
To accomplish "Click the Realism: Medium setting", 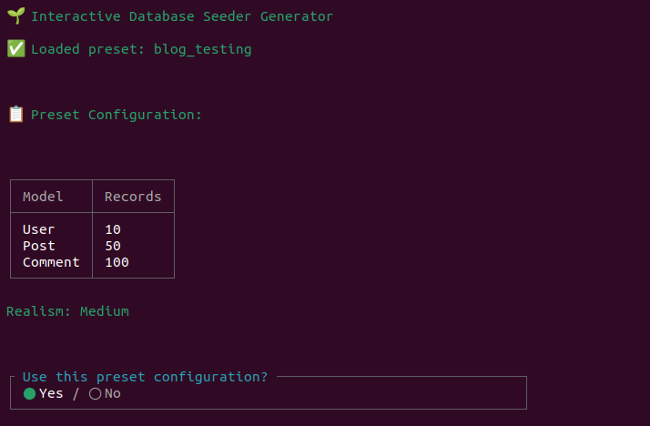I will point(67,311).
